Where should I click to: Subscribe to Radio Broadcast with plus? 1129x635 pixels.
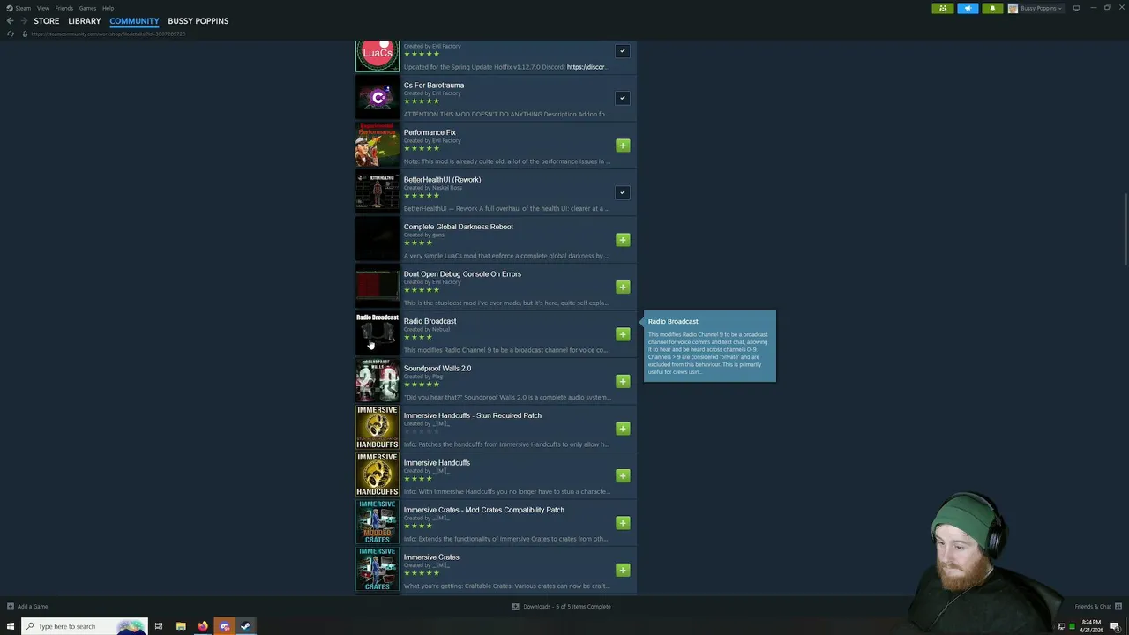pyautogui.click(x=623, y=334)
